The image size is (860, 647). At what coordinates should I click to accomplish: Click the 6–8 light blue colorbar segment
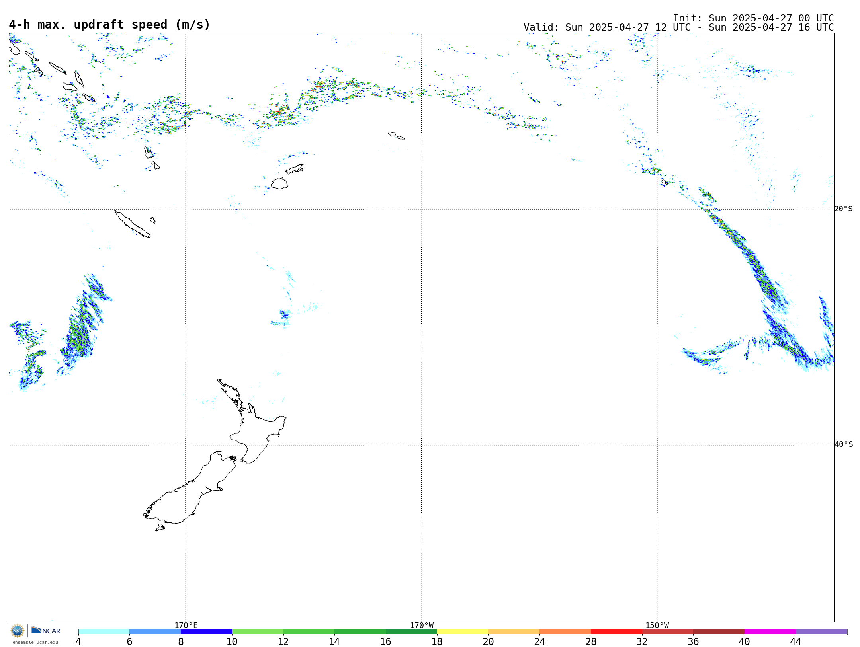(x=155, y=632)
